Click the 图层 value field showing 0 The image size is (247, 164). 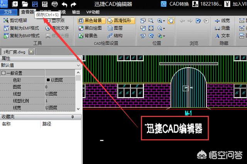click(60, 87)
